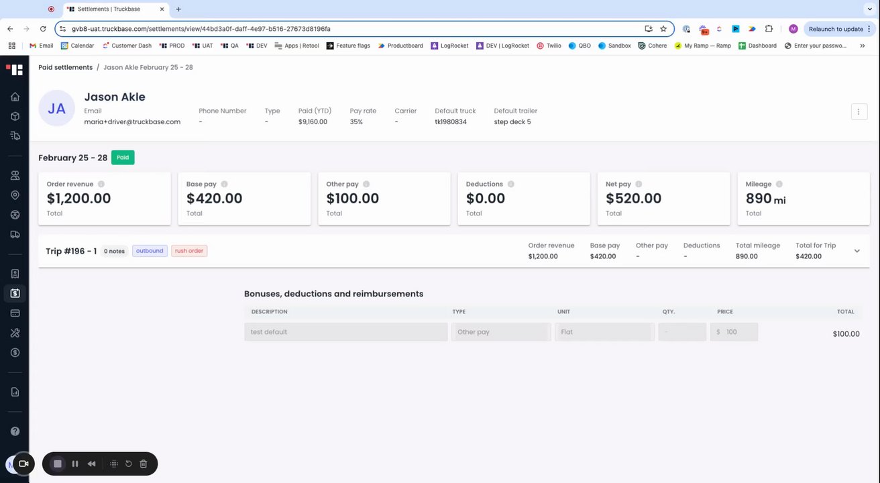Reload the page
This screenshot has width=880, height=483.
click(43, 29)
